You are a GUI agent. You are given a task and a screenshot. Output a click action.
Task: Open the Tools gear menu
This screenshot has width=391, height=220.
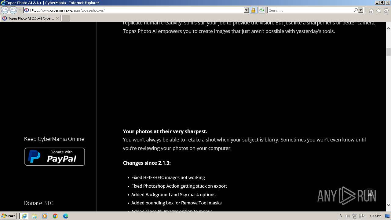coord(386,11)
